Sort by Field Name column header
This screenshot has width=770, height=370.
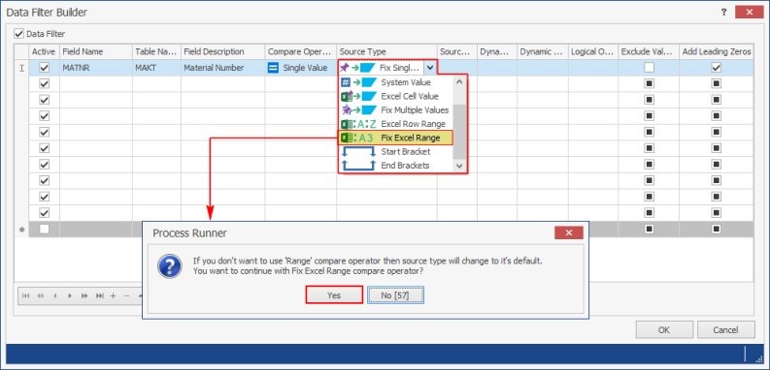pos(96,51)
